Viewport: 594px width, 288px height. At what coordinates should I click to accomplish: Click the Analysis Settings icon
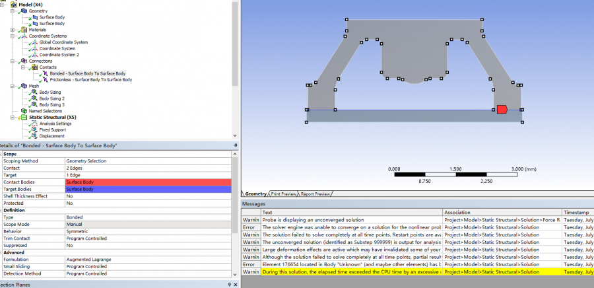(x=35, y=124)
